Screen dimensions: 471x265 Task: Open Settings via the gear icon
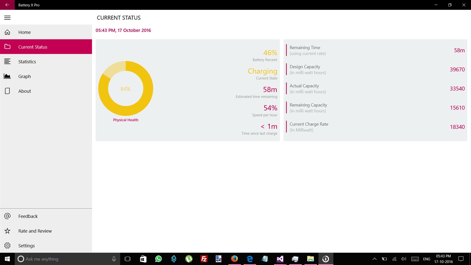pos(7,245)
